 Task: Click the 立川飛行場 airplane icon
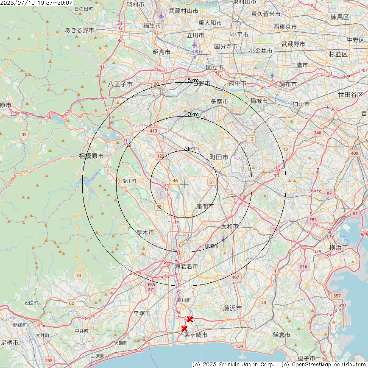click(x=194, y=45)
